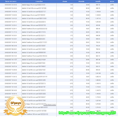Click status cell in 23/02/2557 10:54:43 row
Screen dimensions: 118x117
coord(112,80)
